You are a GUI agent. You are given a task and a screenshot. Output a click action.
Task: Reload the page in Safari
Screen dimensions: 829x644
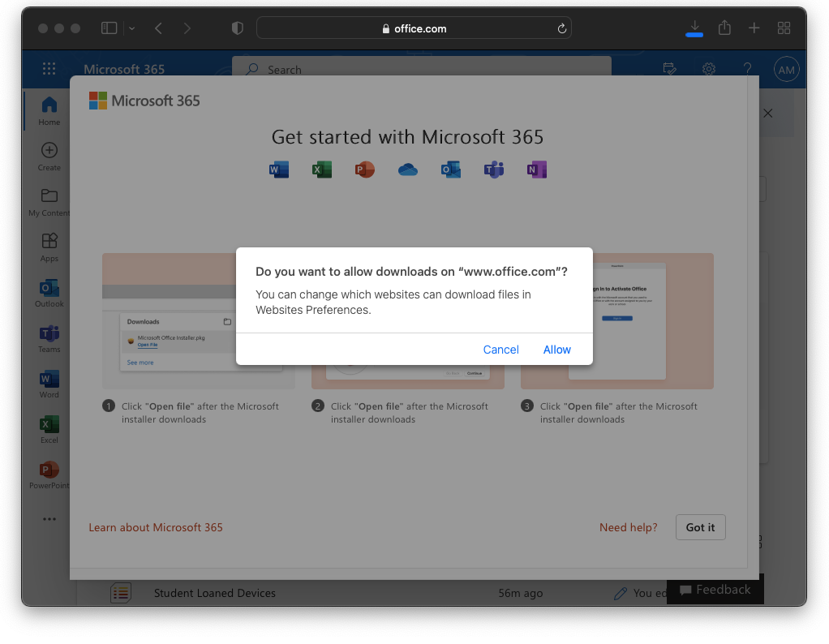[x=561, y=28]
